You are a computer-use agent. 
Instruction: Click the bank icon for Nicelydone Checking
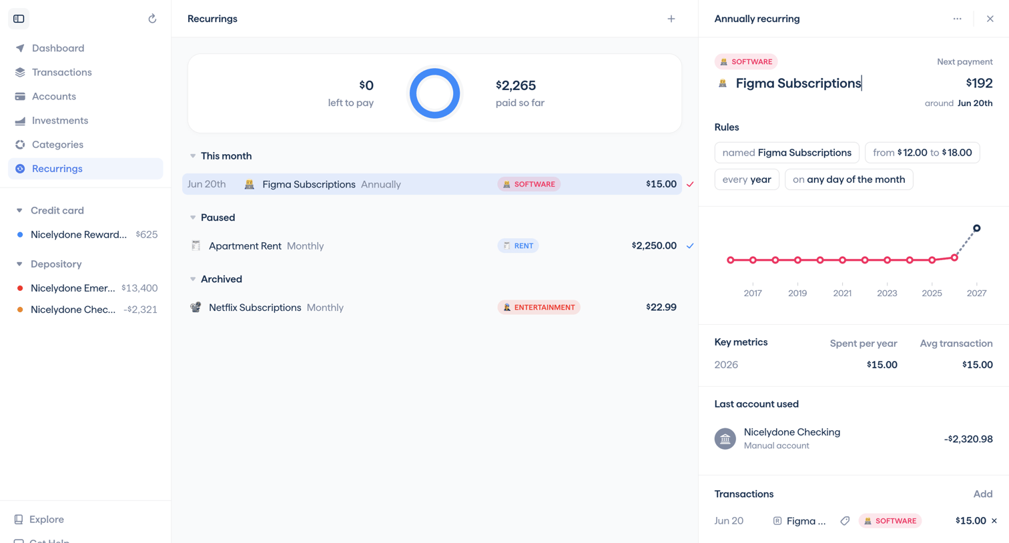click(x=725, y=439)
